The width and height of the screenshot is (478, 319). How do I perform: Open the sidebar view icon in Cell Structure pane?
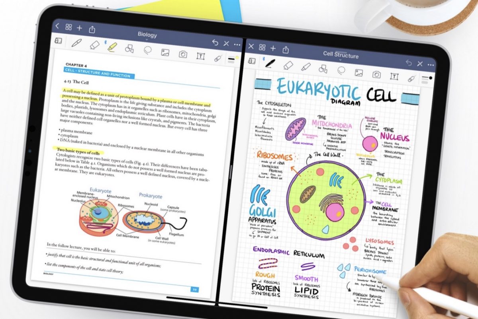point(252,61)
